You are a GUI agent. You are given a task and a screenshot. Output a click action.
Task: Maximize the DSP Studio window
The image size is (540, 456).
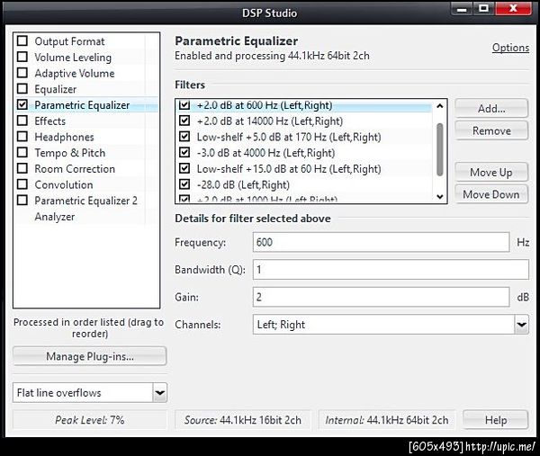coord(483,9)
